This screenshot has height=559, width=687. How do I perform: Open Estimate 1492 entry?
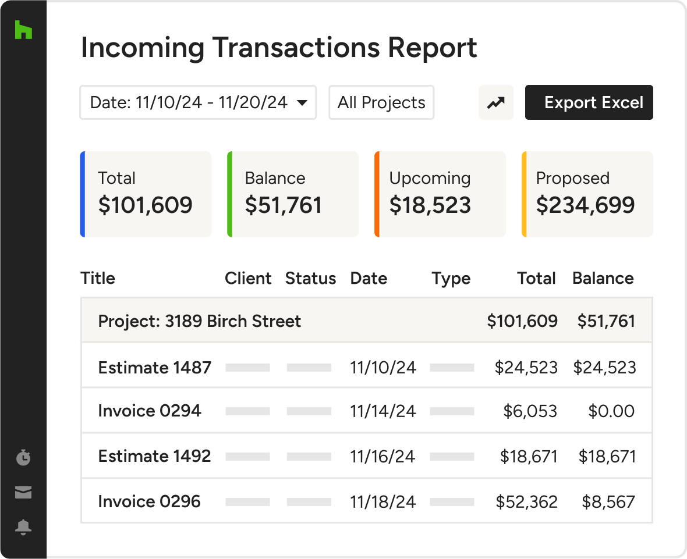155,456
